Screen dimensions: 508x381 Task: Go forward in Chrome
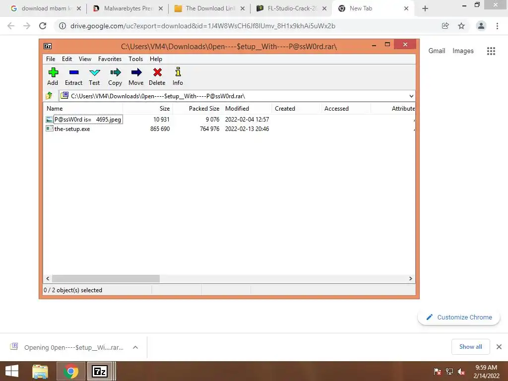click(27, 26)
